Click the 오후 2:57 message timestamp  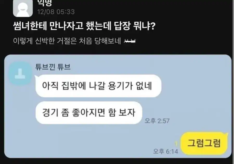click(x=157, y=121)
